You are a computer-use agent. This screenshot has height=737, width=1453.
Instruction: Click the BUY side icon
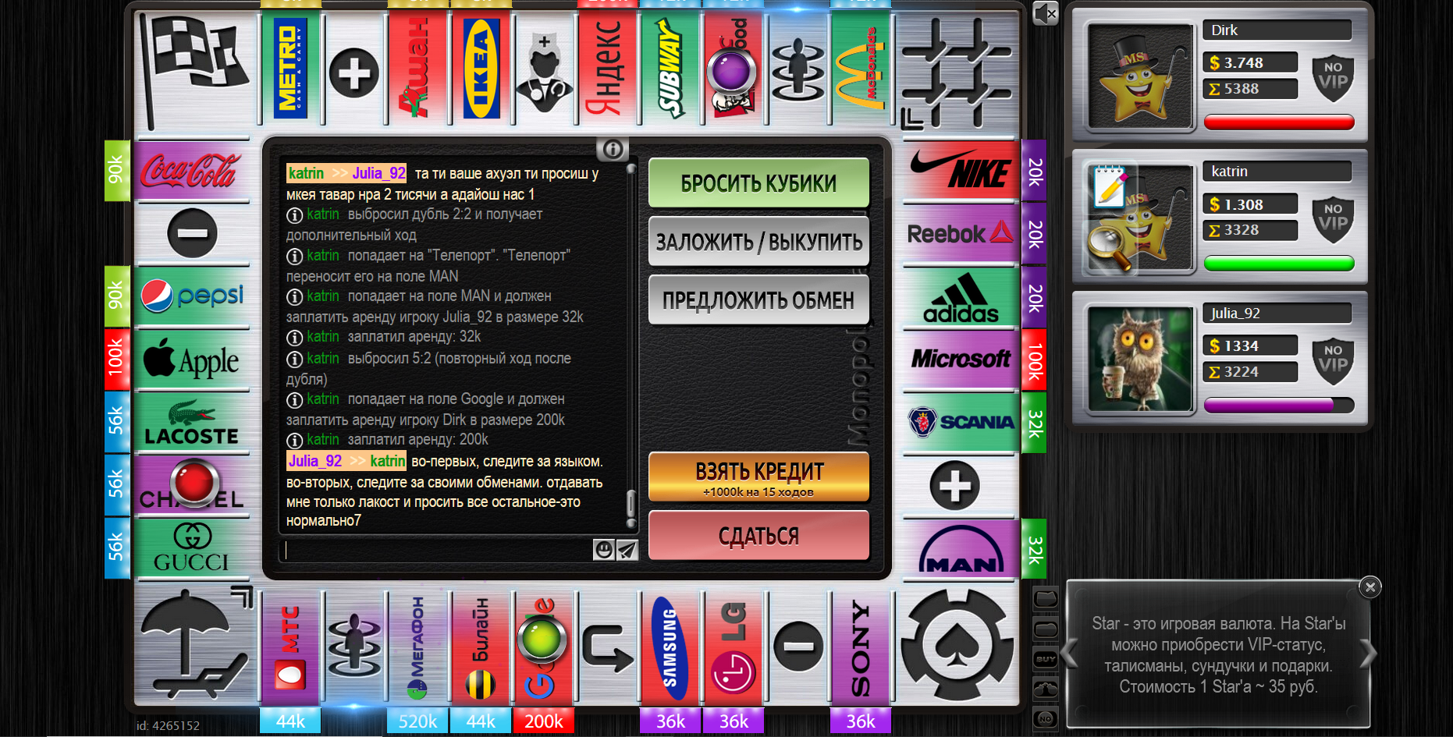click(x=1046, y=659)
